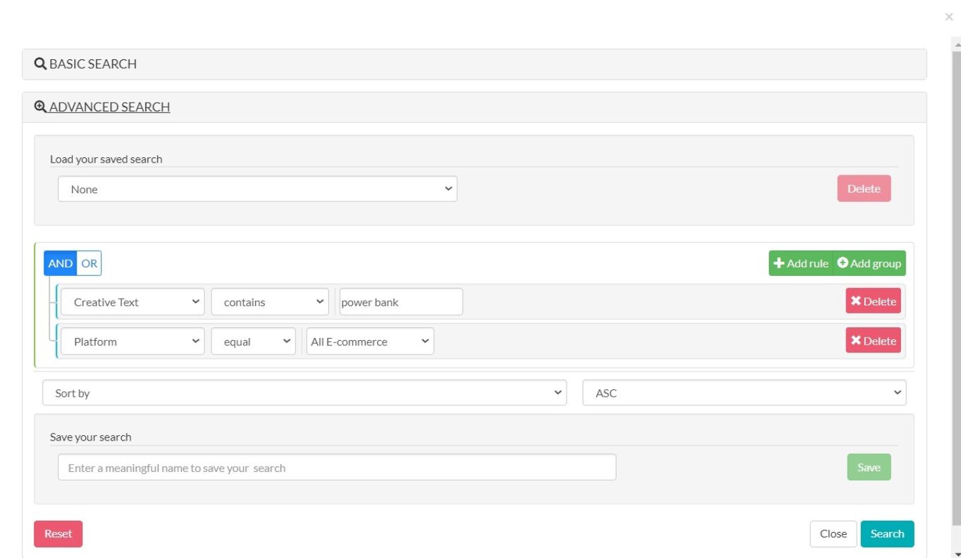The height and width of the screenshot is (558, 961).
Task: Close the dialog with the top-right X
Action: click(949, 17)
